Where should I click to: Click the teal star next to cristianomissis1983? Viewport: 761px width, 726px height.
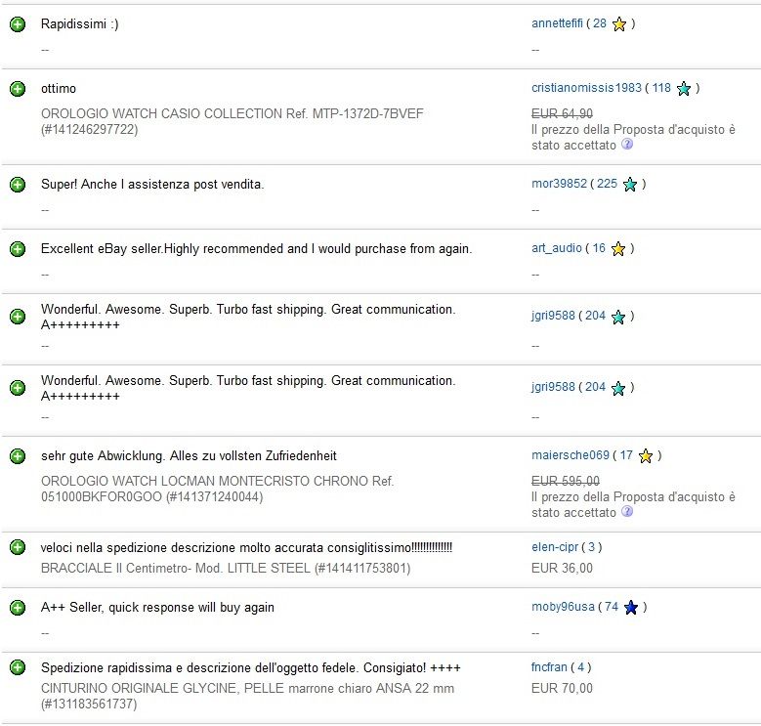(x=684, y=89)
